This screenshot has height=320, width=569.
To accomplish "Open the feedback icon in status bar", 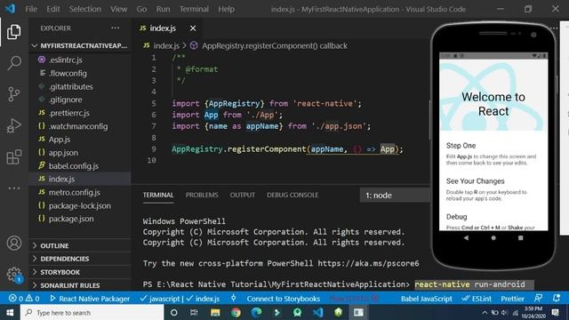I will [538, 298].
